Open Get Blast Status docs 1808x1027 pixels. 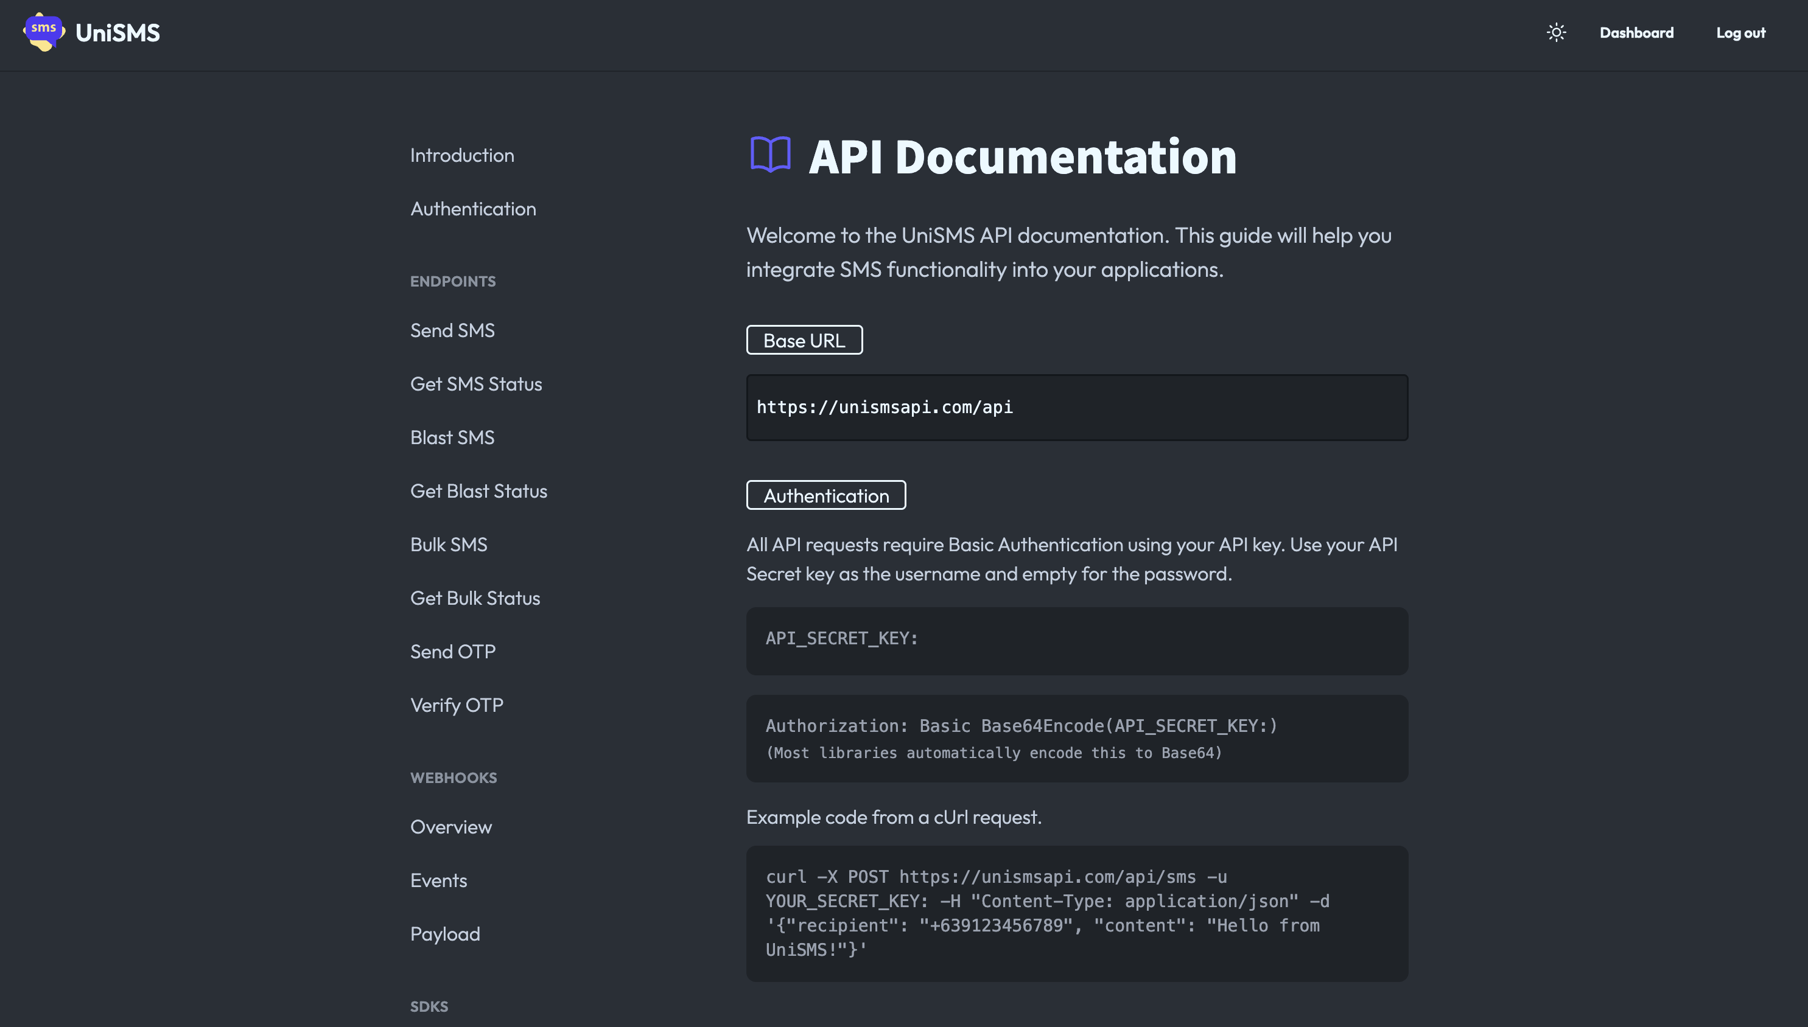tap(478, 491)
